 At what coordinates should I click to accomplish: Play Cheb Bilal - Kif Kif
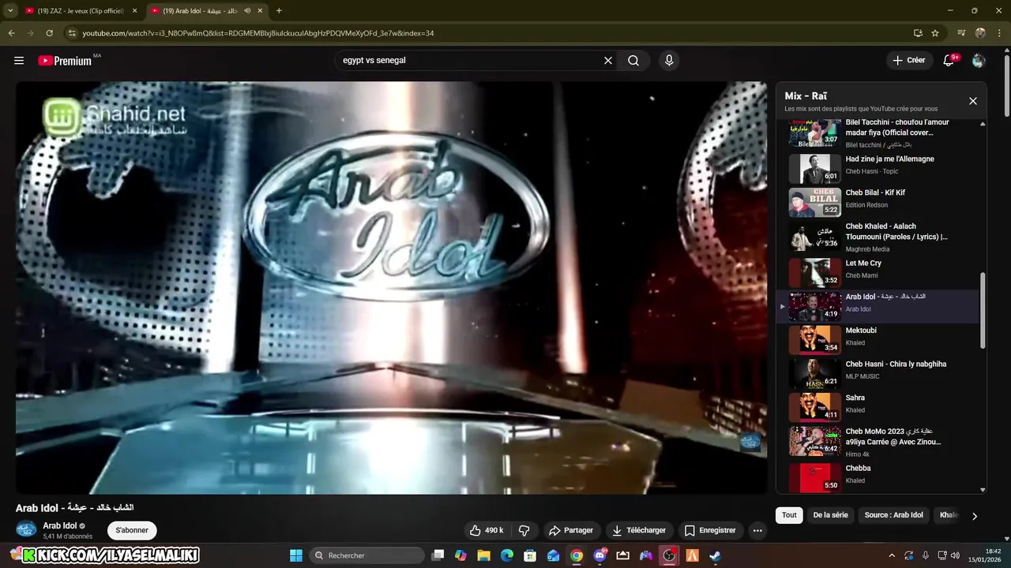[878, 202]
